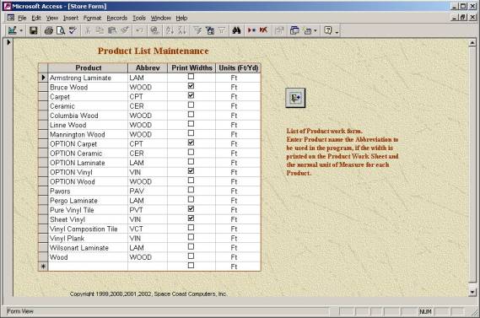This screenshot has width=480, height=318.
Task: Click the Undo arrow icon
Action: point(139,30)
